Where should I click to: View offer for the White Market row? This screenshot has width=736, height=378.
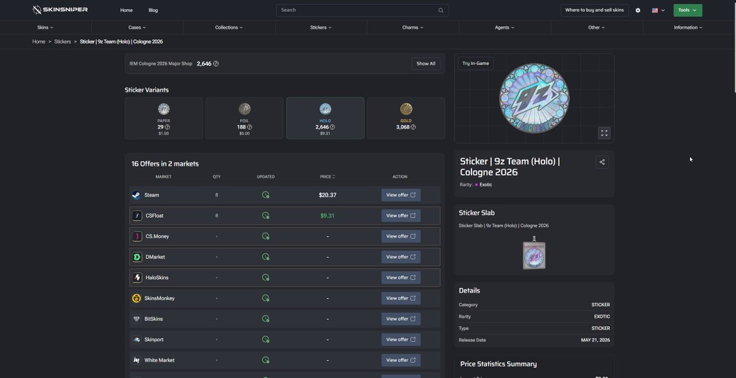point(401,360)
